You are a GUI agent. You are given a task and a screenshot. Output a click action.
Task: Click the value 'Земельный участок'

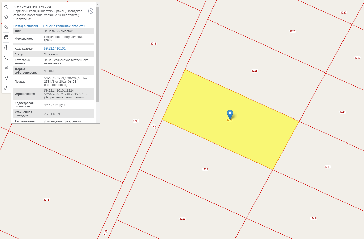(58, 31)
